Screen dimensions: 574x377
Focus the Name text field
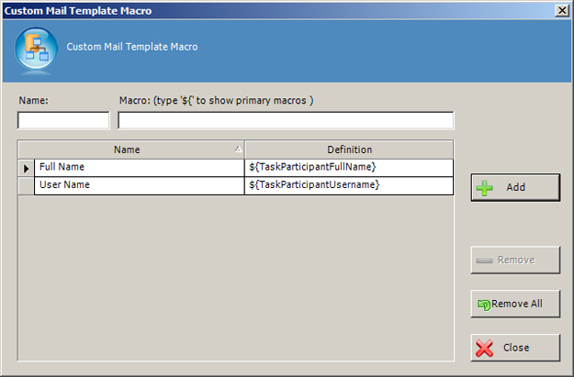(x=63, y=120)
